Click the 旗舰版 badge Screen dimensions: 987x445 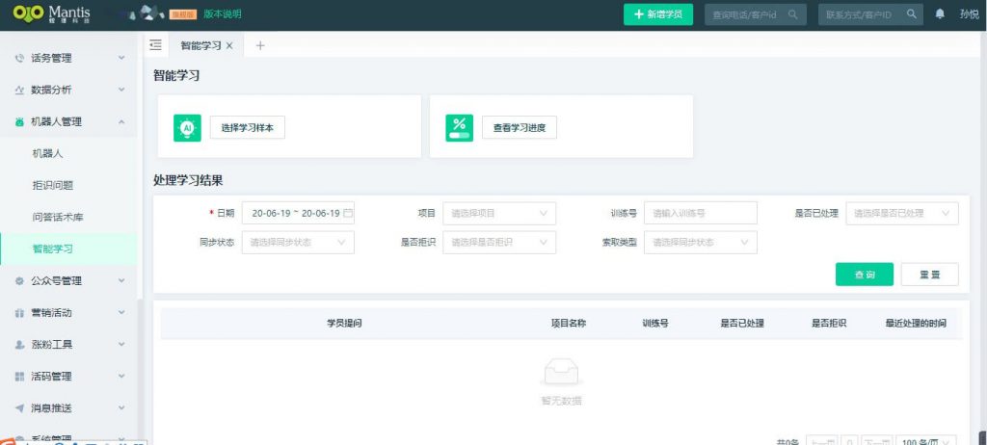tap(183, 13)
